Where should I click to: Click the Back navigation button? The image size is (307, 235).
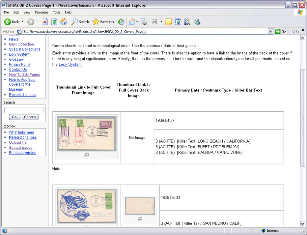click(12, 22)
